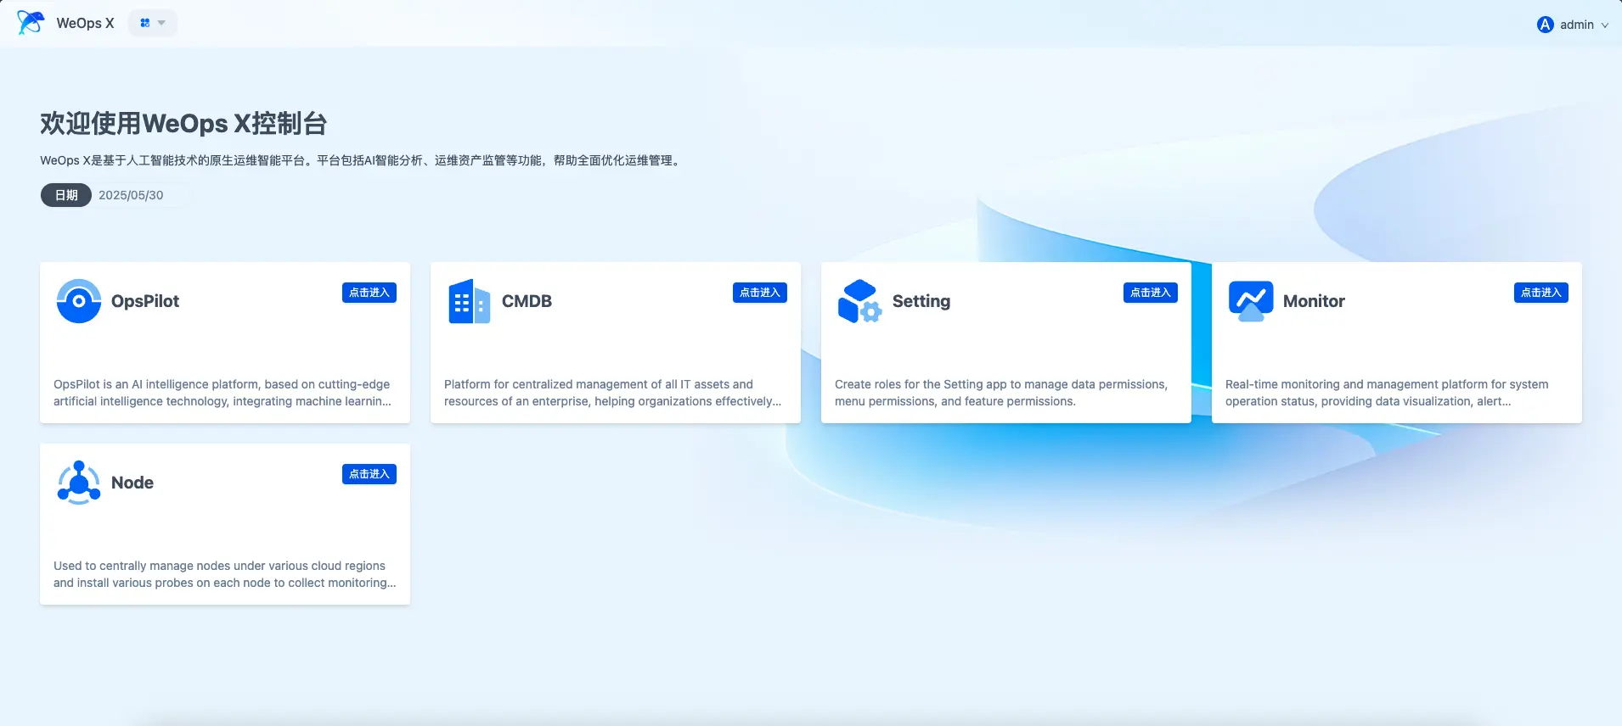Click the admin username label
Viewport: 1622px width, 726px height.
[x=1577, y=25]
